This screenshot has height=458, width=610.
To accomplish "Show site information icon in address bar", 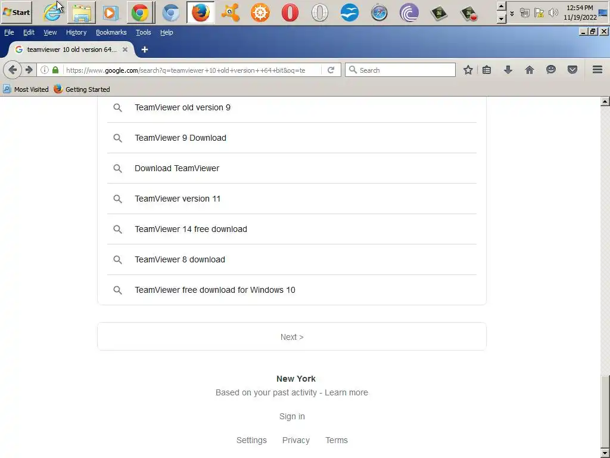I will tap(44, 70).
